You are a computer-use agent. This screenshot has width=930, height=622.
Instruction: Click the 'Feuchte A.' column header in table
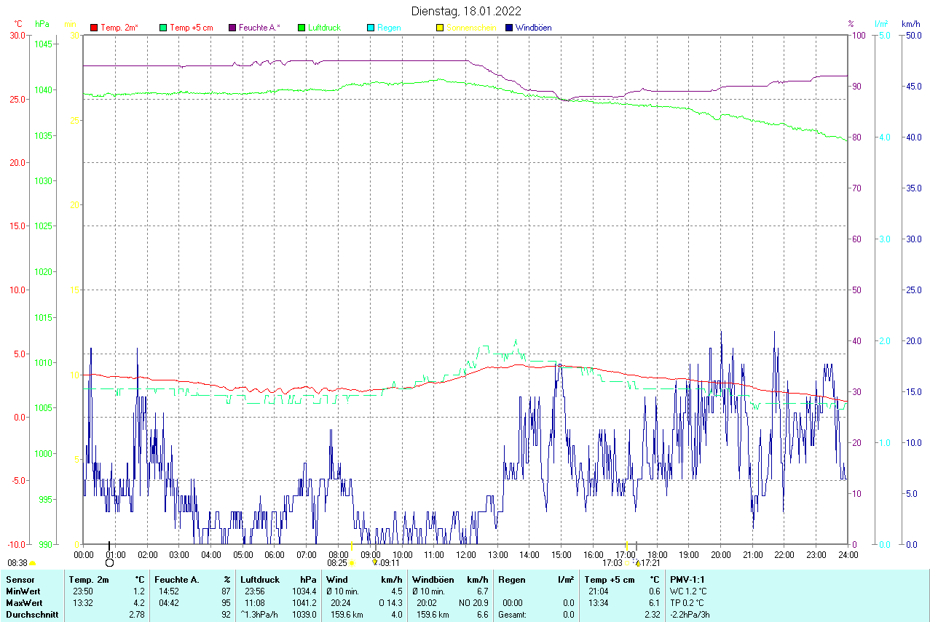[176, 580]
